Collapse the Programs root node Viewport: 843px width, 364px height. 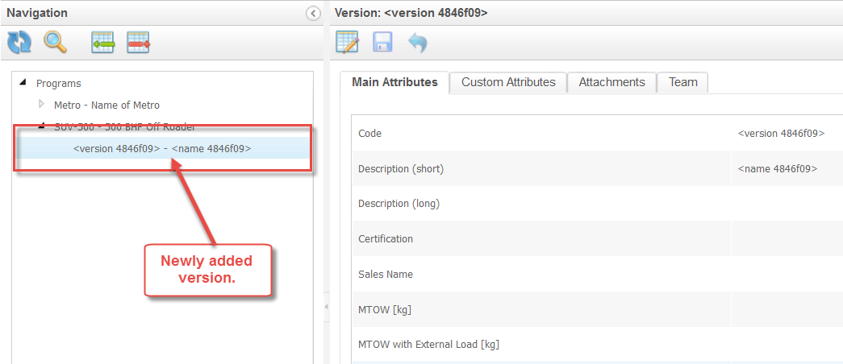coord(22,83)
